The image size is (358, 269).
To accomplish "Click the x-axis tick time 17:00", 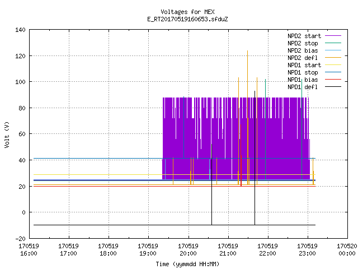I will point(68,254).
